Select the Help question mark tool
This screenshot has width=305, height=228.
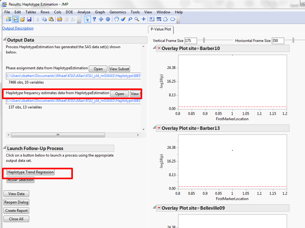point(94,19)
